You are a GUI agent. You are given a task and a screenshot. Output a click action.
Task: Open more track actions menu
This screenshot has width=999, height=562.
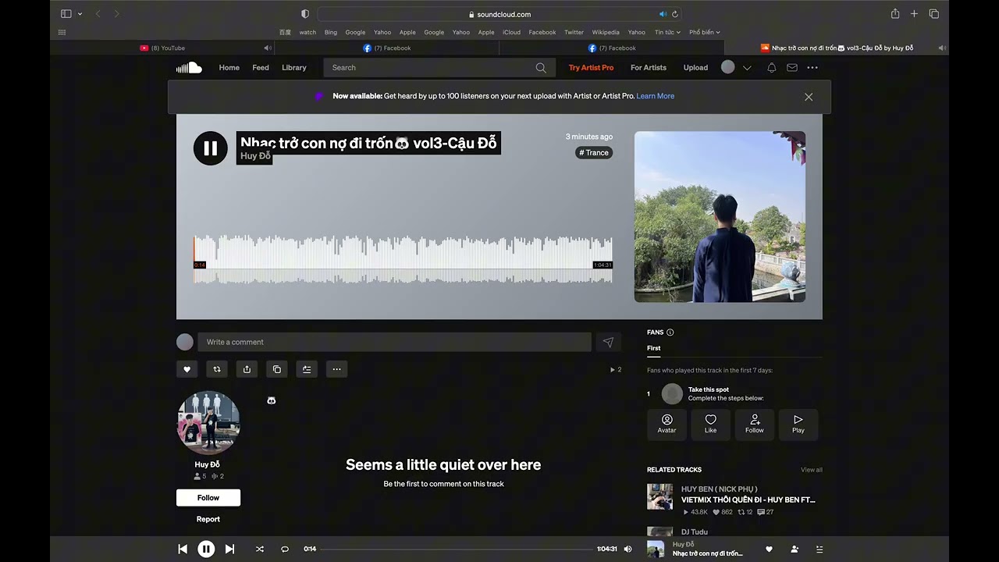click(x=336, y=369)
